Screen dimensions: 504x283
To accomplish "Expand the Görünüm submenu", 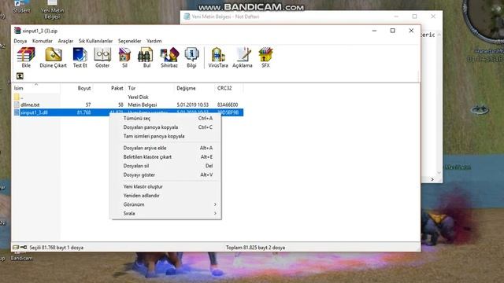I will coord(166,204).
